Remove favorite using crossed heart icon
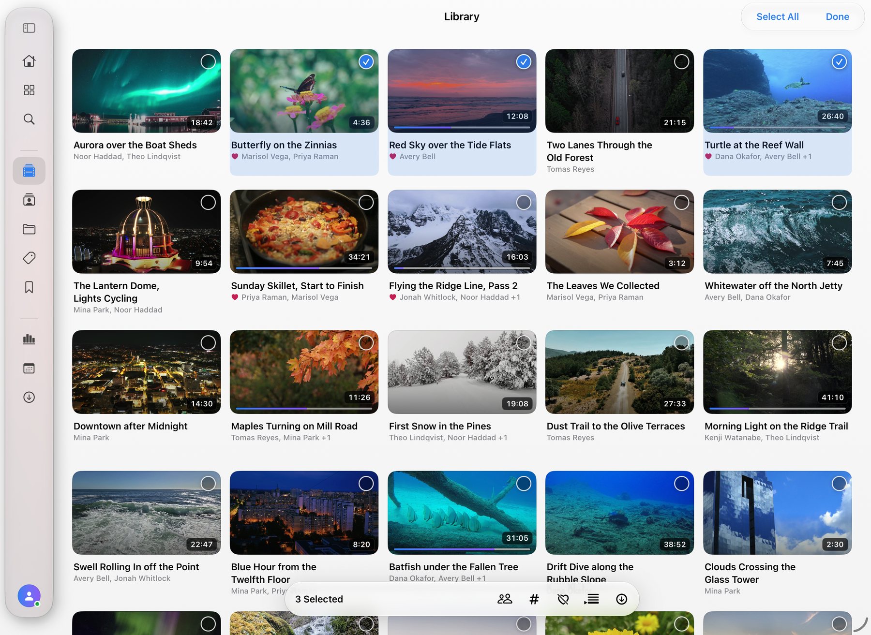 click(563, 599)
